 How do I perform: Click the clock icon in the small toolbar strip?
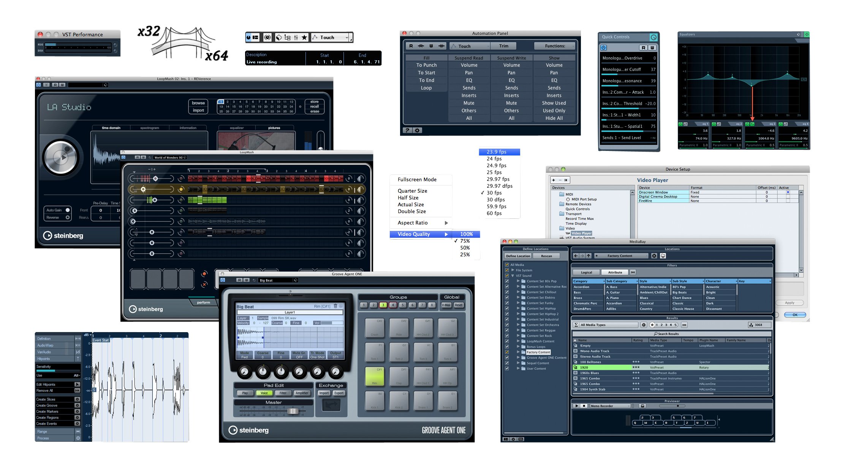[x=268, y=37]
